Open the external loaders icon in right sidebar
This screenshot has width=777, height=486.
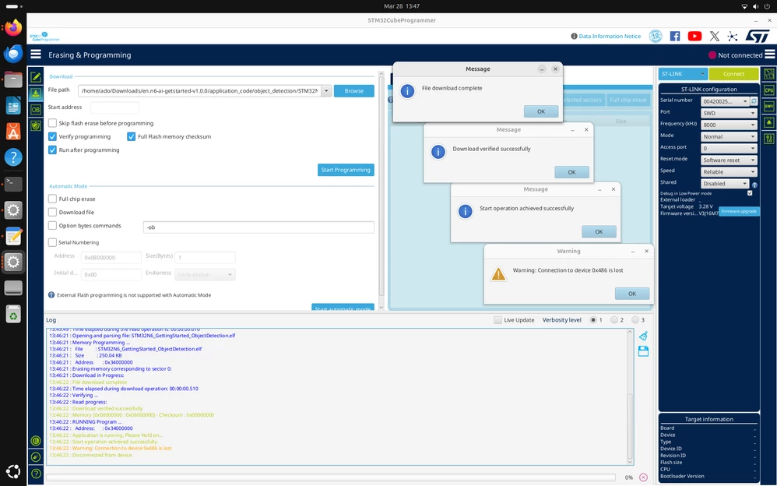(769, 74)
